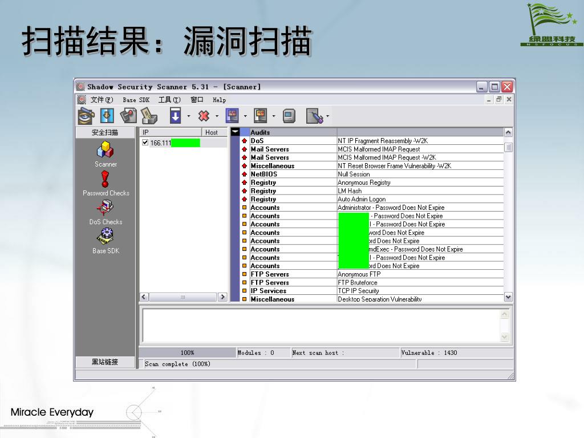Select the Null Session audit row
The image size is (584, 438).
(373, 174)
